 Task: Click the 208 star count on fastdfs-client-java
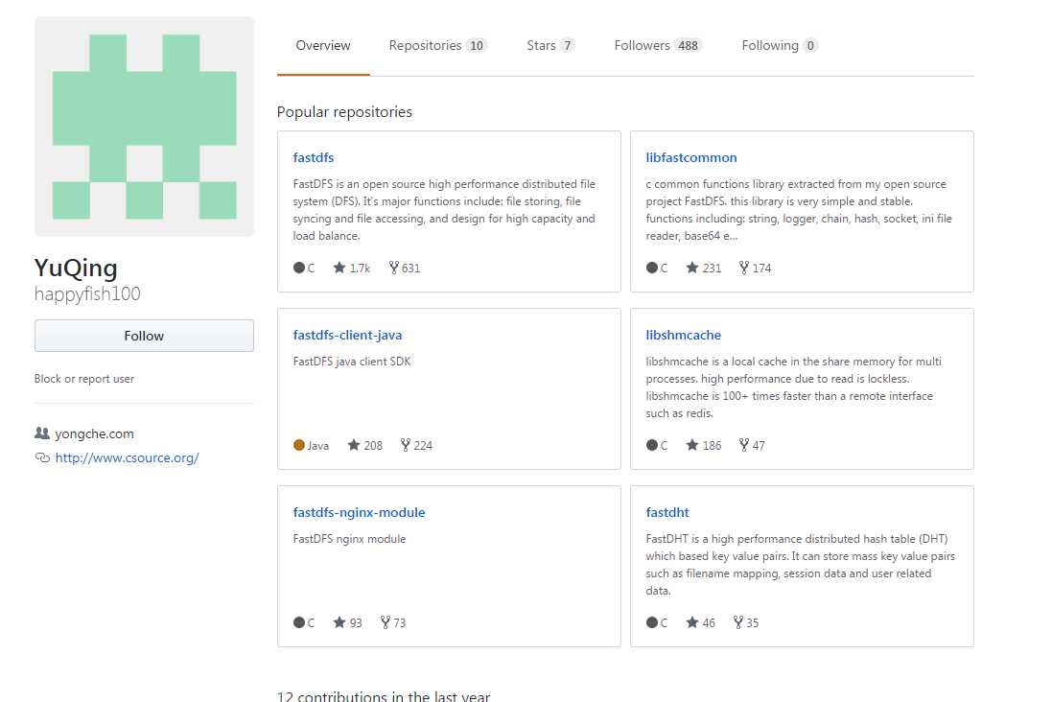373,445
